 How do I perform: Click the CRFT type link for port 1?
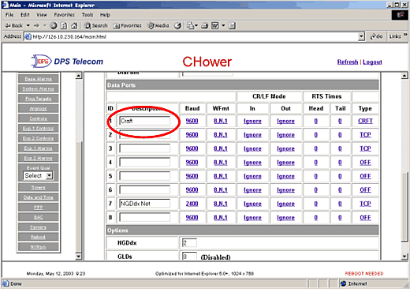pos(365,121)
